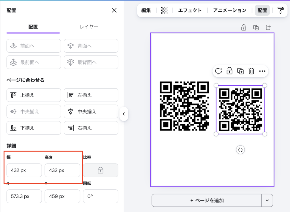Open the アニメーション menu in the toolbar
290x212 pixels.
[230, 10]
